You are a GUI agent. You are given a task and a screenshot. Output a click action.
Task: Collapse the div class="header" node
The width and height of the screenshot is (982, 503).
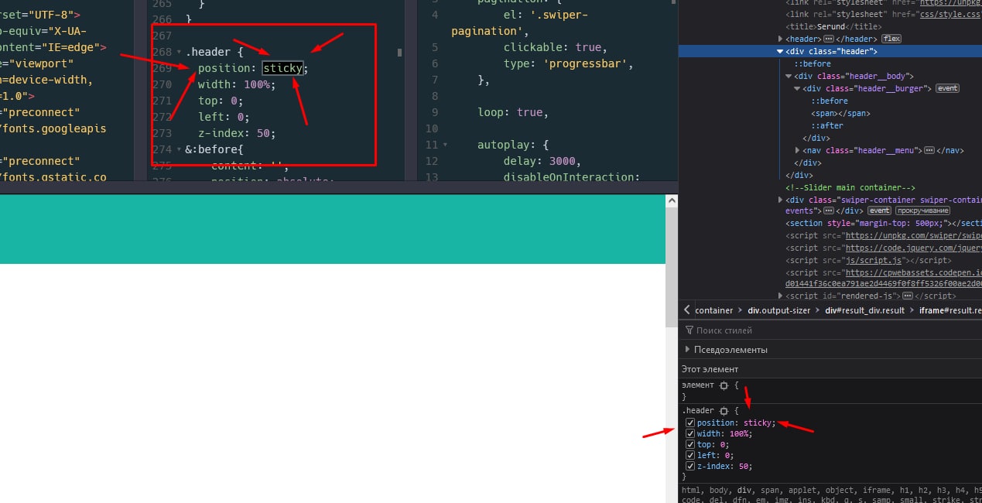pos(780,51)
